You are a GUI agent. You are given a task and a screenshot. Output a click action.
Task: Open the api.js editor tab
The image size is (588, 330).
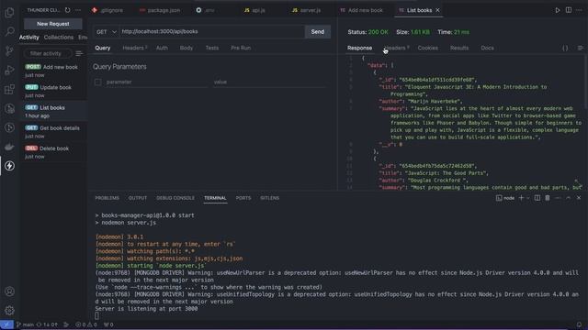pos(254,10)
